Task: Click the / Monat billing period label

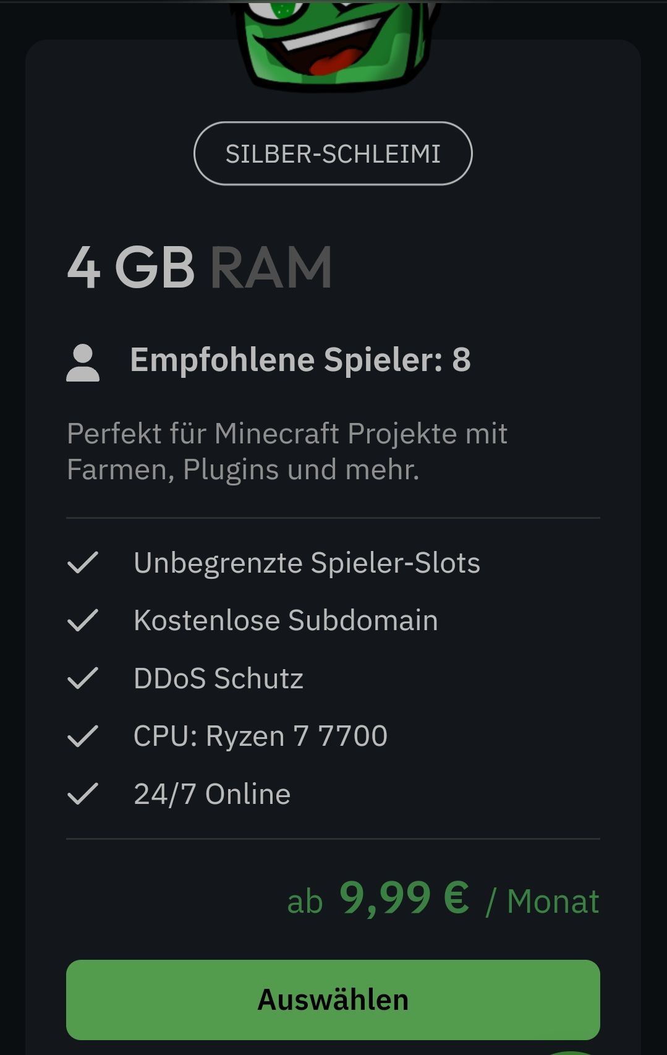Action: click(x=543, y=902)
